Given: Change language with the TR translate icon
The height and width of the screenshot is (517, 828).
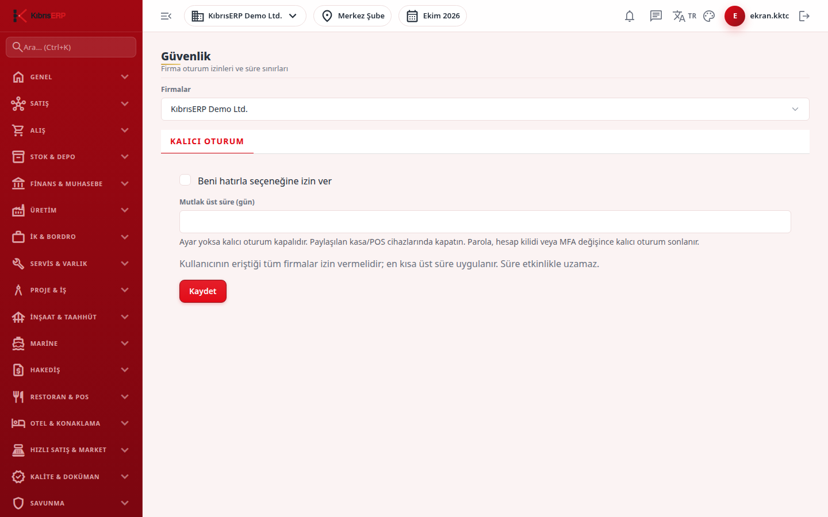Looking at the screenshot, I should pyautogui.click(x=684, y=16).
